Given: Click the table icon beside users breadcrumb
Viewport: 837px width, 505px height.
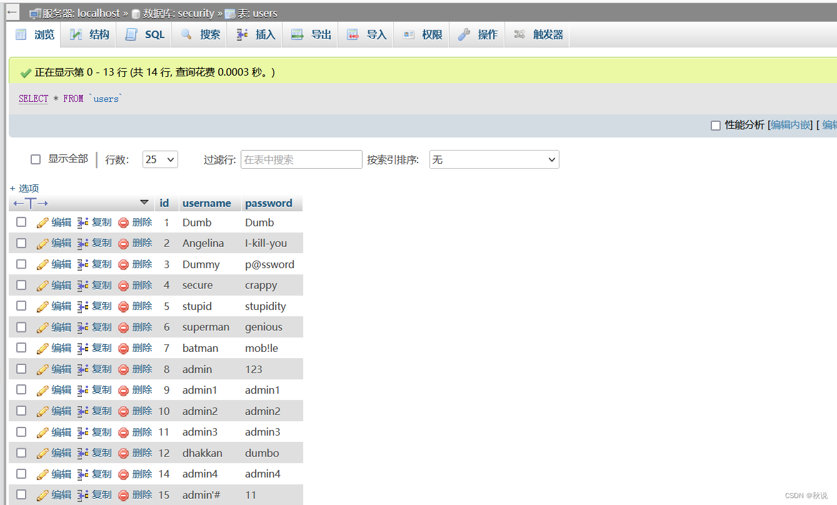Looking at the screenshot, I should click(x=230, y=14).
